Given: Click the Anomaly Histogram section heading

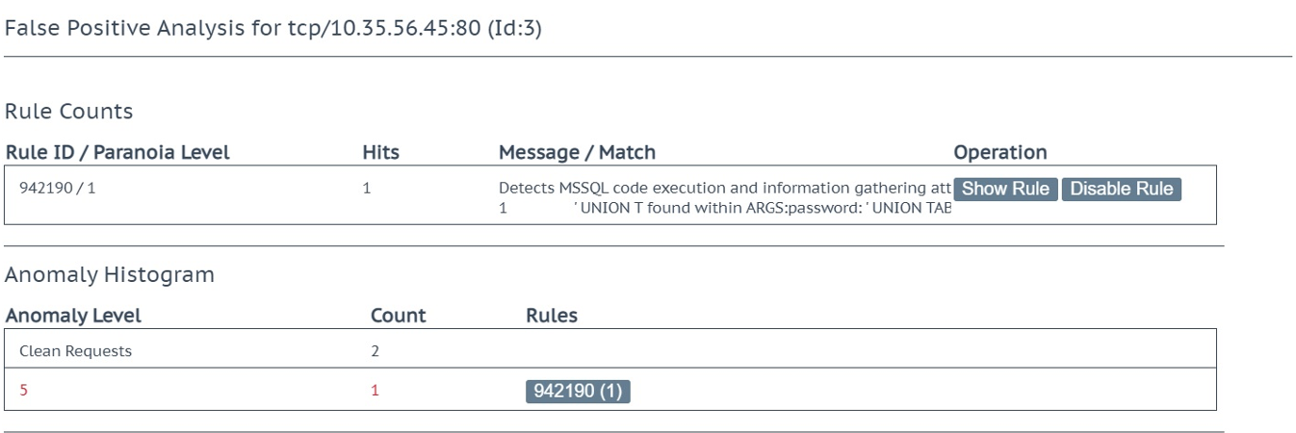Looking at the screenshot, I should click(x=110, y=275).
